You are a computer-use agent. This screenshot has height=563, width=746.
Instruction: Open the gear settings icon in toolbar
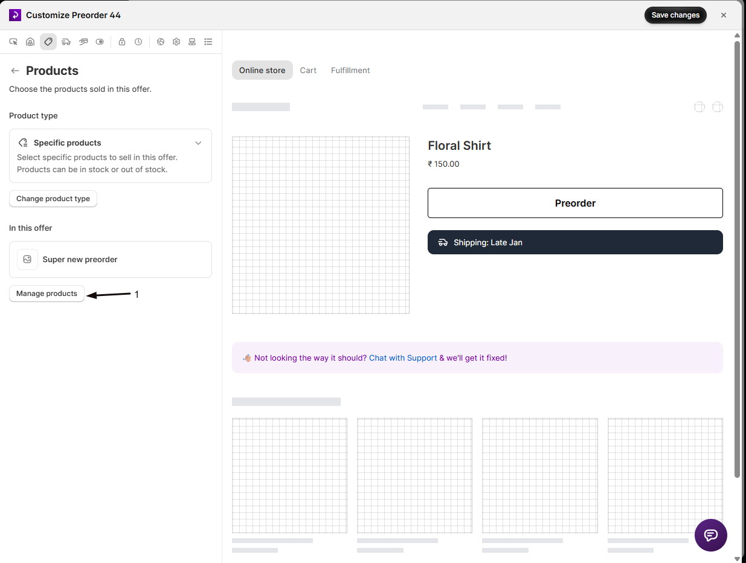point(176,42)
